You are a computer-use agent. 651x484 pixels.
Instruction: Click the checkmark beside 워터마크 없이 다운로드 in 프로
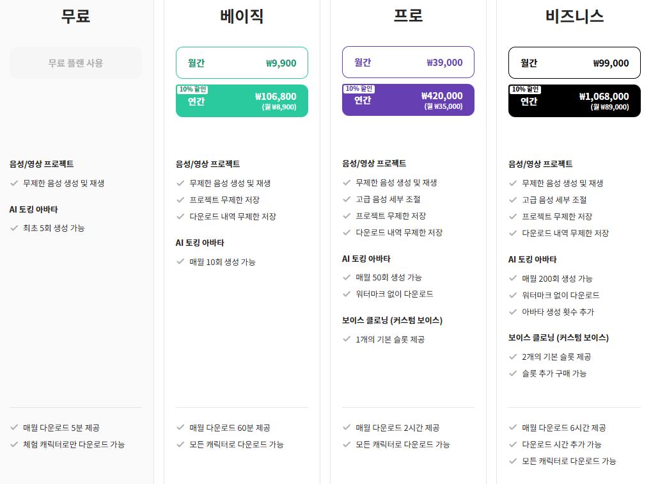(x=347, y=295)
